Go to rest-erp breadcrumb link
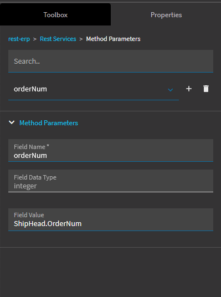 pyautogui.click(x=19, y=39)
